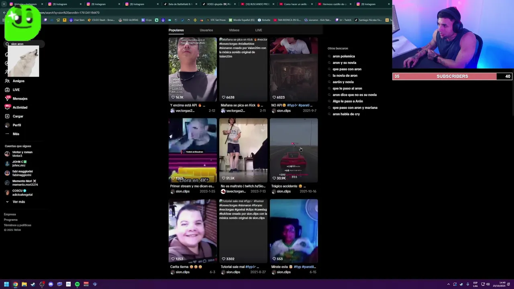Open the 'NO API' video thumbnail
514x289 pixels.
[294, 69]
